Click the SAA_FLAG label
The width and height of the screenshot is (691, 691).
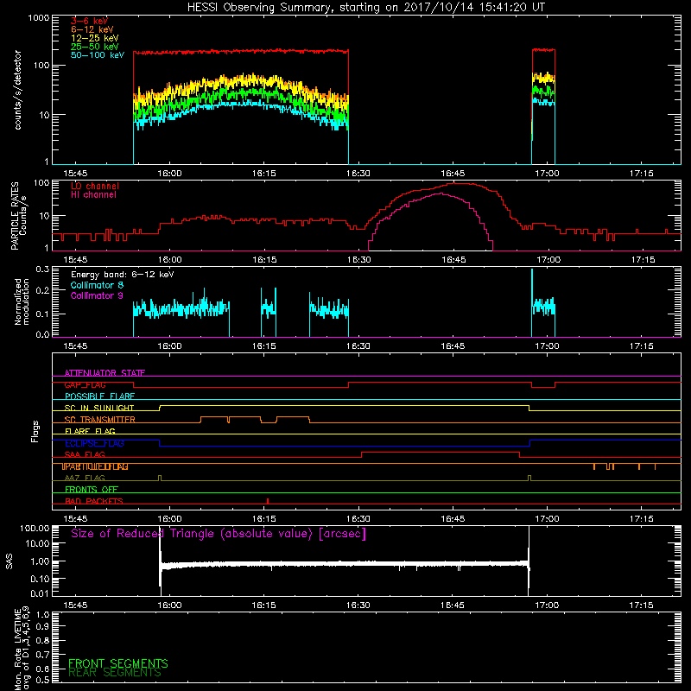pos(85,455)
